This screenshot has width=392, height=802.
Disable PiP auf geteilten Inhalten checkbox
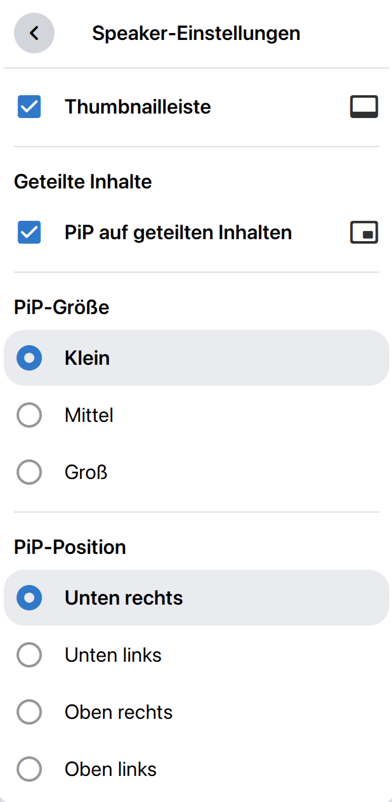(29, 233)
